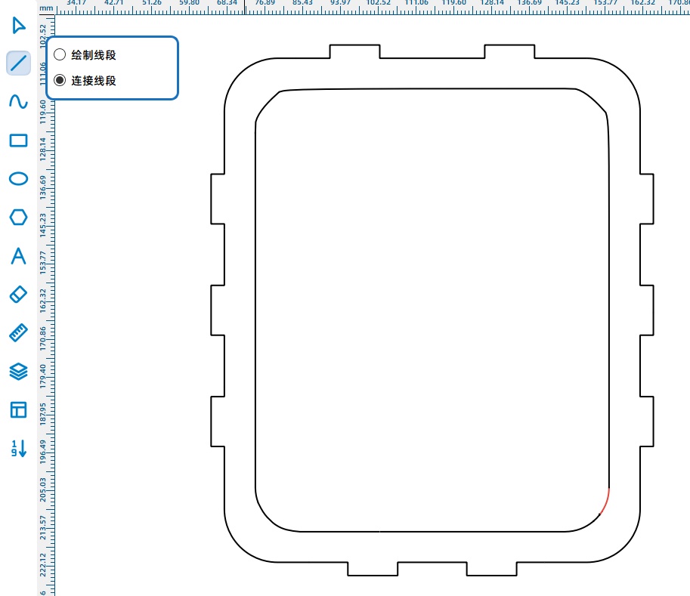
Task: Click the horizontal ruler along the top
Action: click(x=378, y=6)
